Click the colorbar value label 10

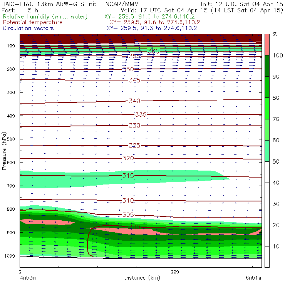(x=276, y=246)
